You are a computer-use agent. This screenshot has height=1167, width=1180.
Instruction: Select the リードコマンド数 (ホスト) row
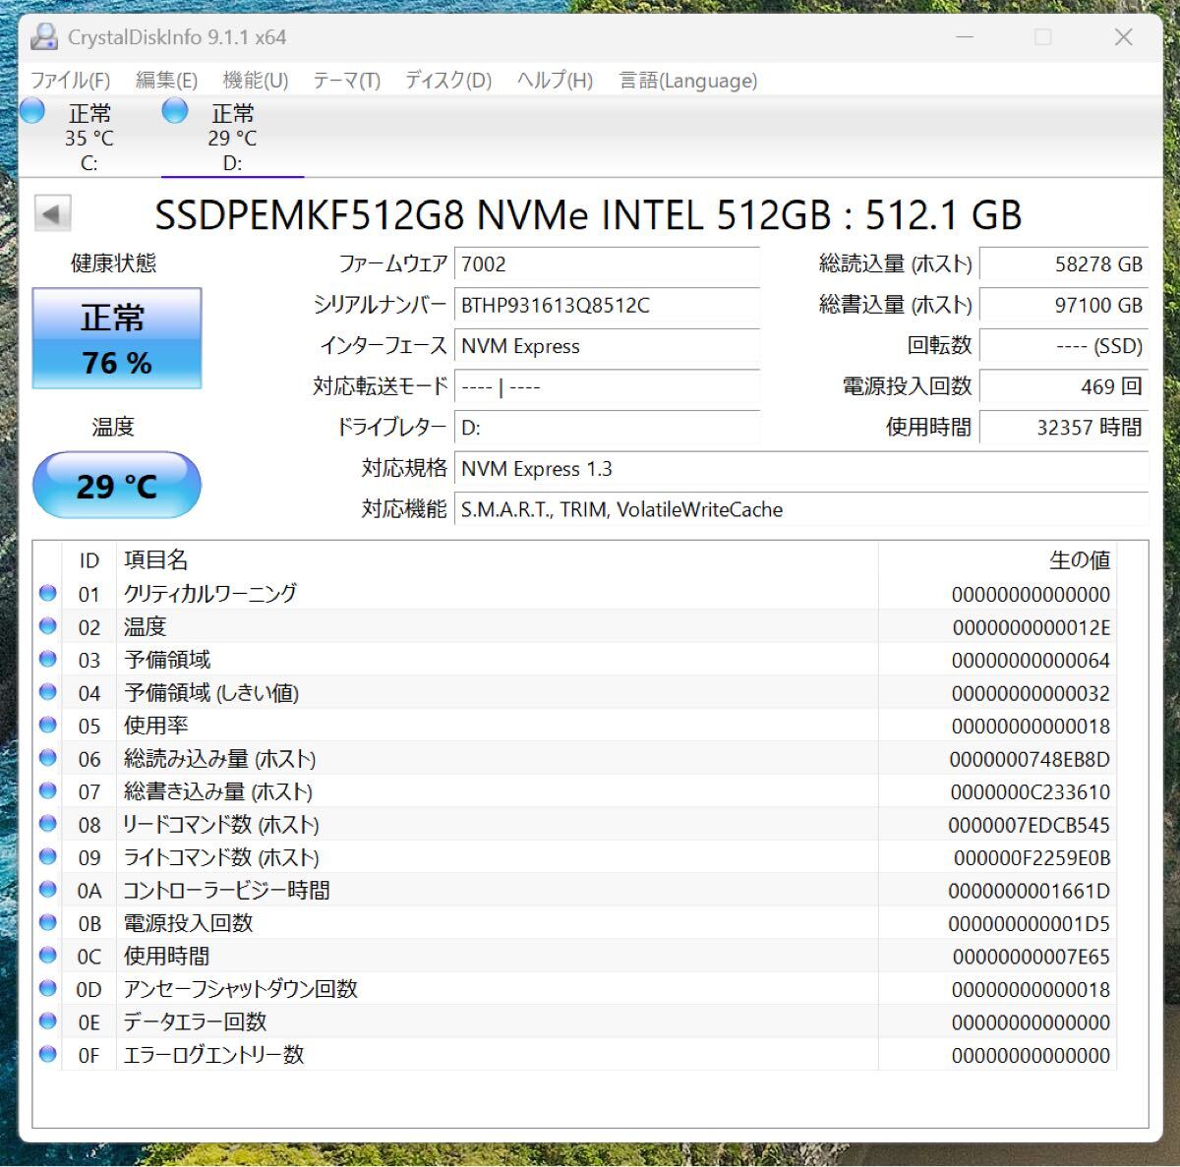pyautogui.click(x=575, y=824)
